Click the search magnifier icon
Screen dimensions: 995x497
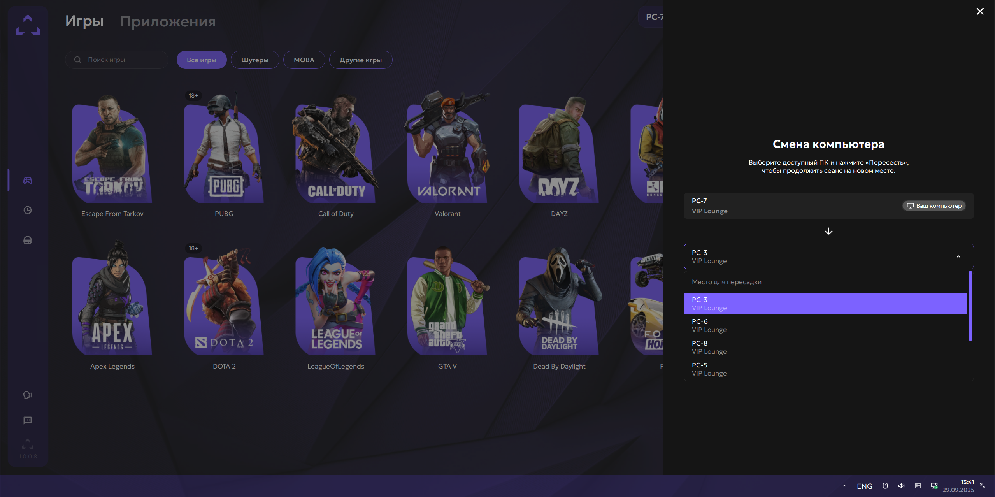point(78,60)
